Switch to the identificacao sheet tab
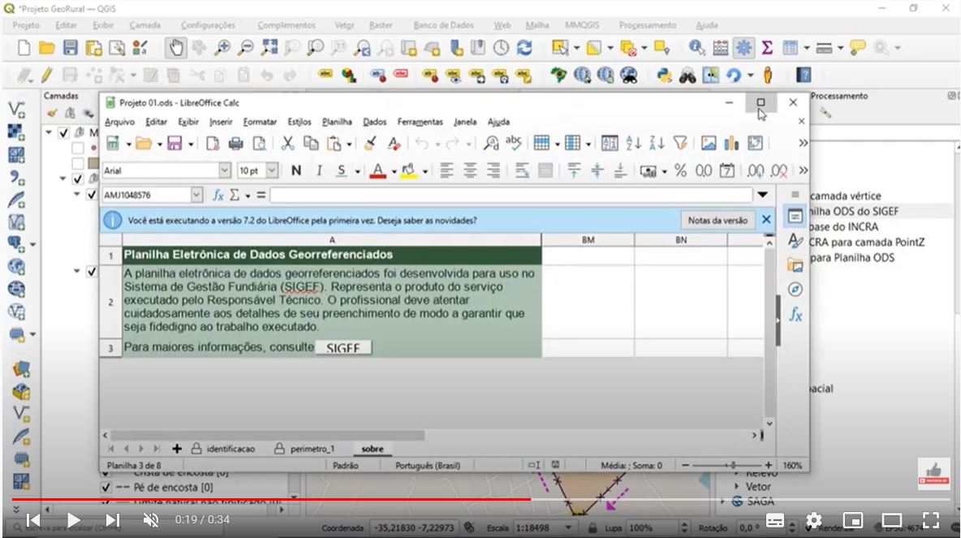The image size is (961, 538). (224, 450)
